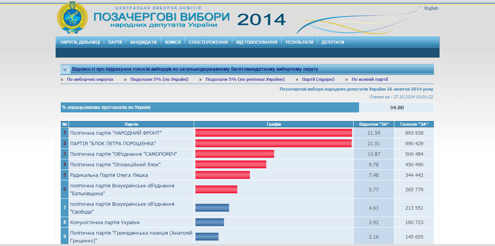Click the percentage value 21.59
The width and height of the screenshot is (495, 246).
(374, 133)
